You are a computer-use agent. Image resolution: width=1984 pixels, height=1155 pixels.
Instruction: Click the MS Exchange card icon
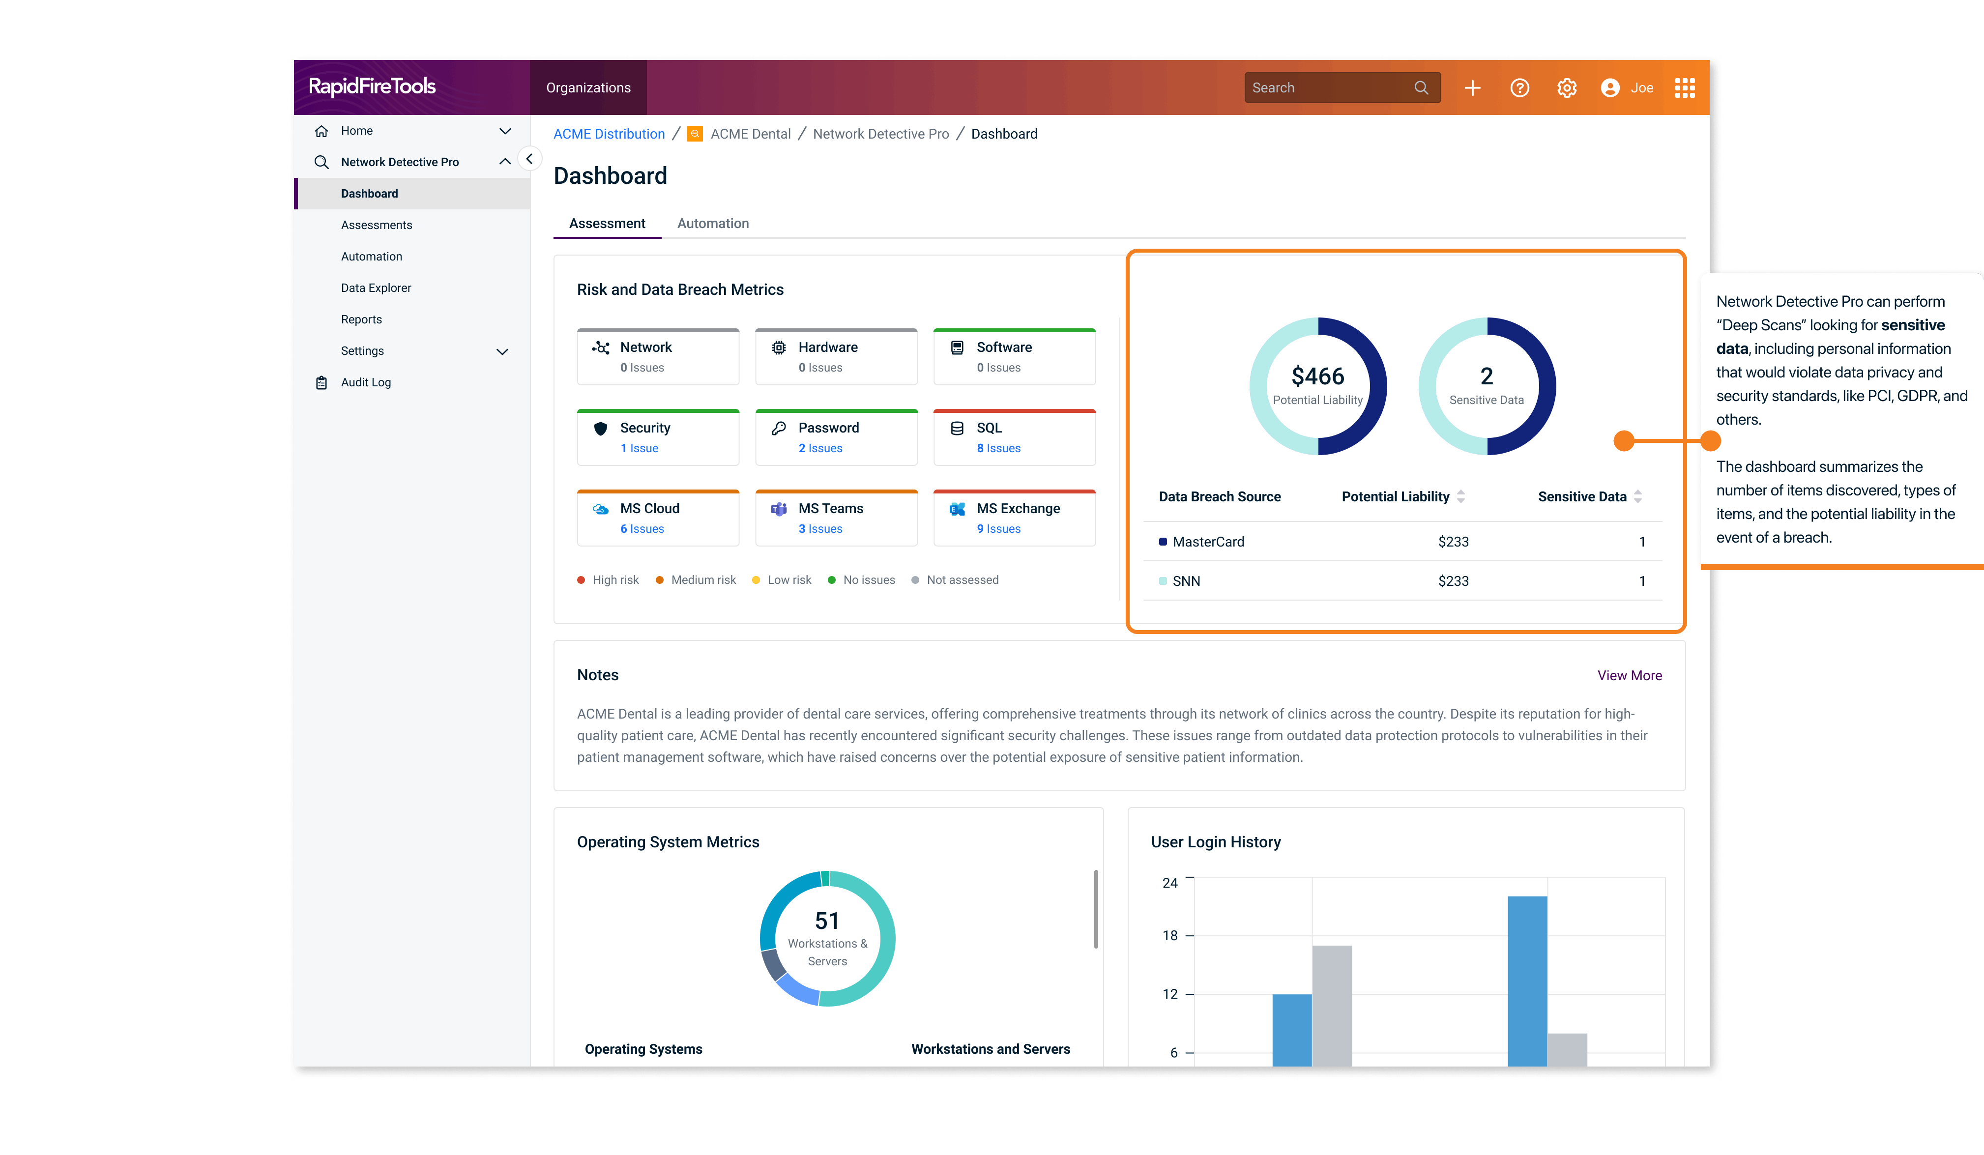[x=957, y=509]
